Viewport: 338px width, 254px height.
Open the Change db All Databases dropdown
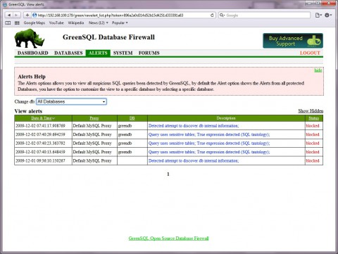[71, 101]
